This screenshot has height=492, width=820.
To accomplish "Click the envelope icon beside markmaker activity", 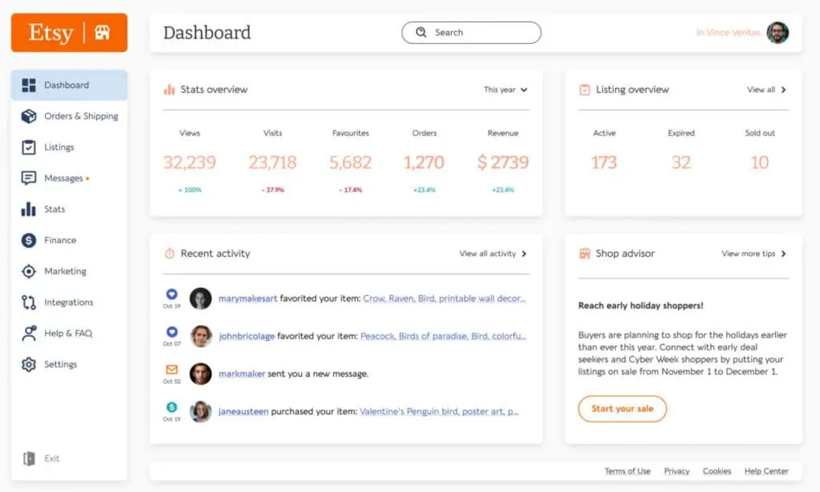I will (172, 369).
